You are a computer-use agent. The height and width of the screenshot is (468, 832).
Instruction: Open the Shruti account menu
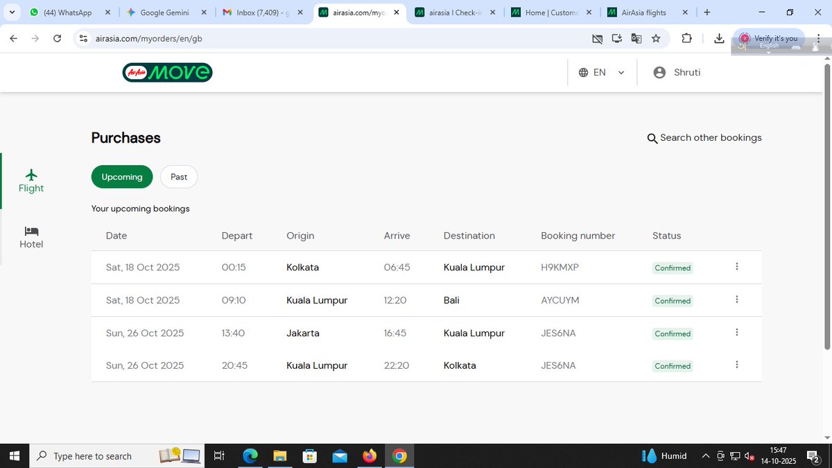(677, 72)
